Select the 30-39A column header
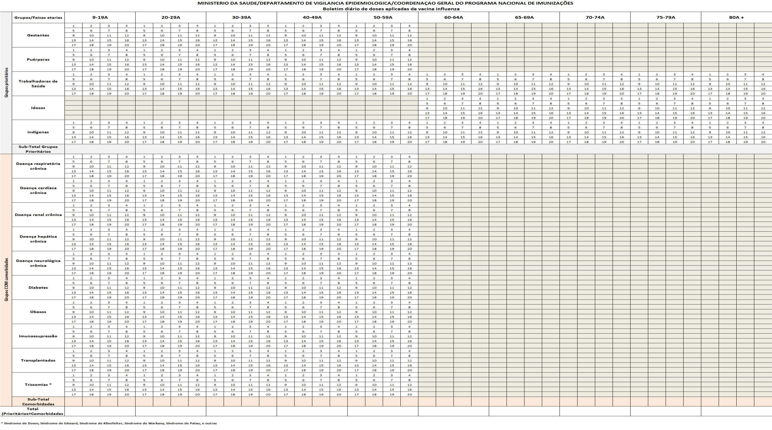Viewport: 772px width, 430px height. [241, 17]
